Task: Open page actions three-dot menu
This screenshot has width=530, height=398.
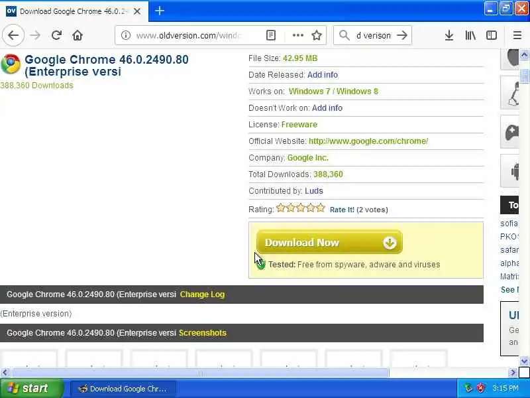Action: coord(297,35)
